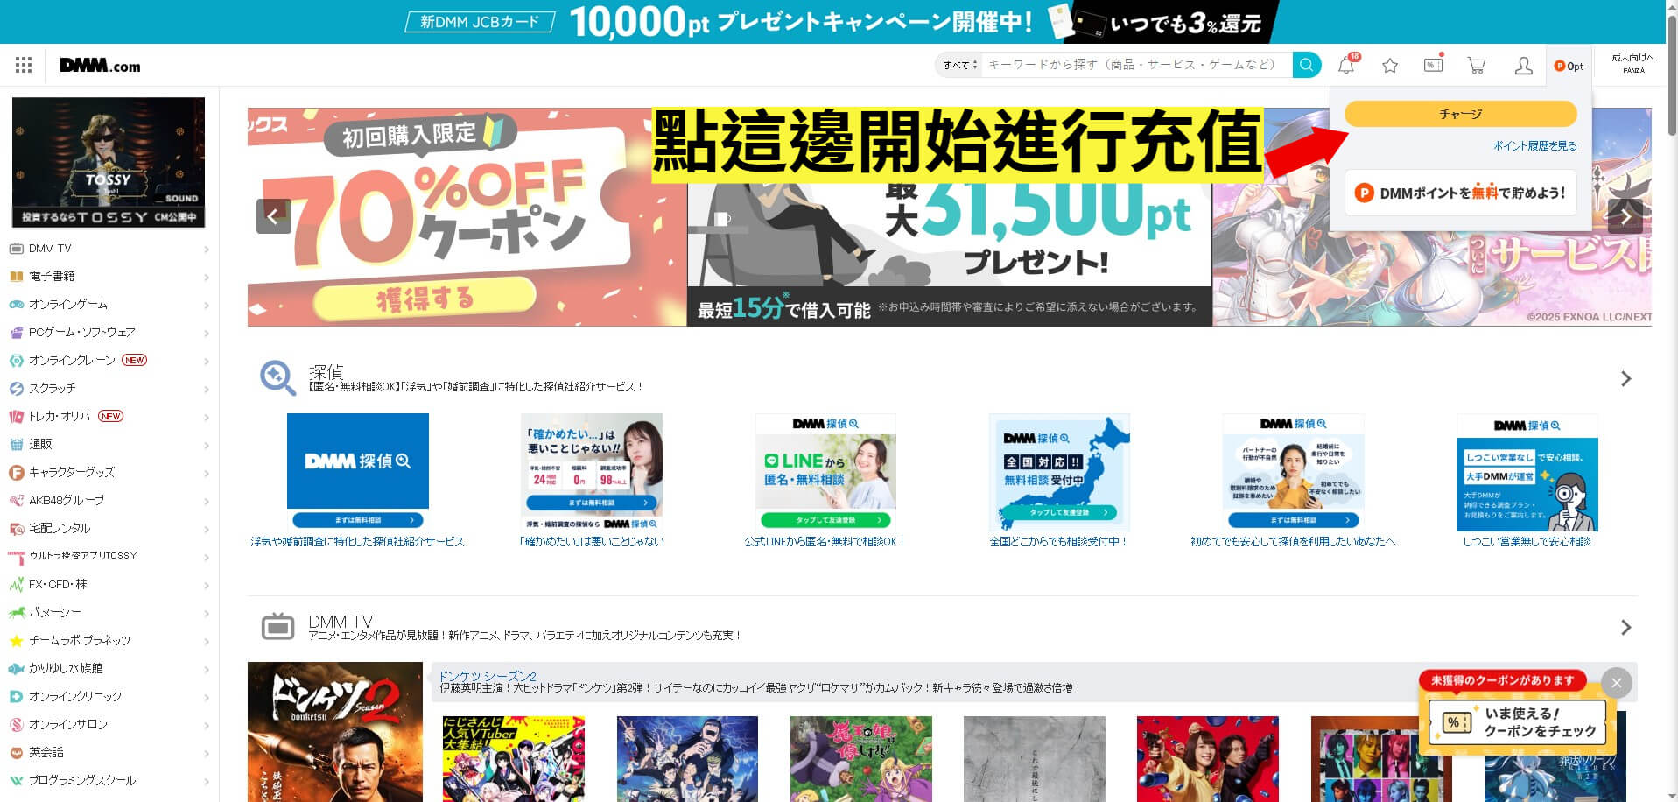Viewport: 1678px width, 802px height.
Task: Click the かりゆし水族館 fish icon
Action: click(x=16, y=669)
